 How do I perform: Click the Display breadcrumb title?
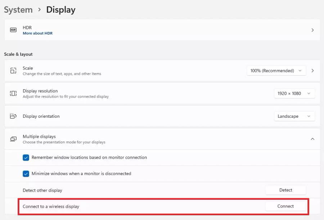click(61, 10)
